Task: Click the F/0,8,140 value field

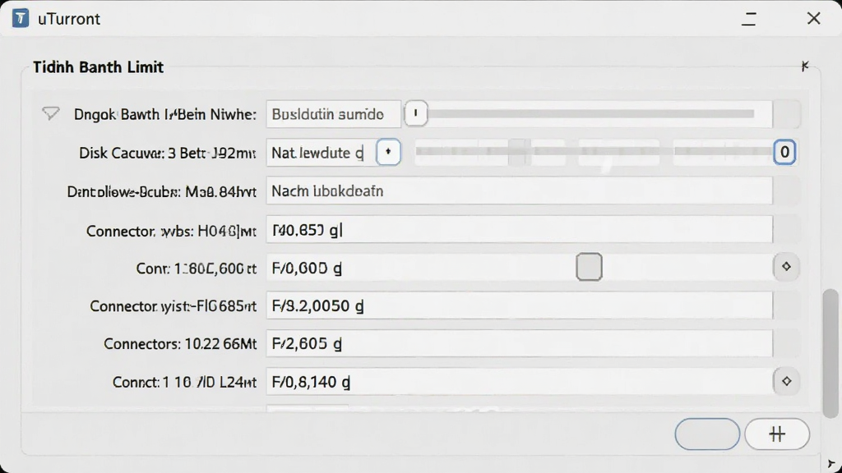Action: (x=520, y=382)
